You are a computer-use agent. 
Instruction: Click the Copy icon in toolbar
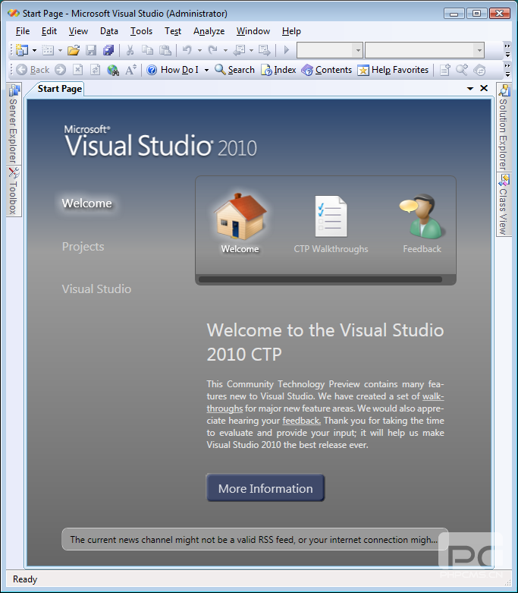click(x=147, y=50)
